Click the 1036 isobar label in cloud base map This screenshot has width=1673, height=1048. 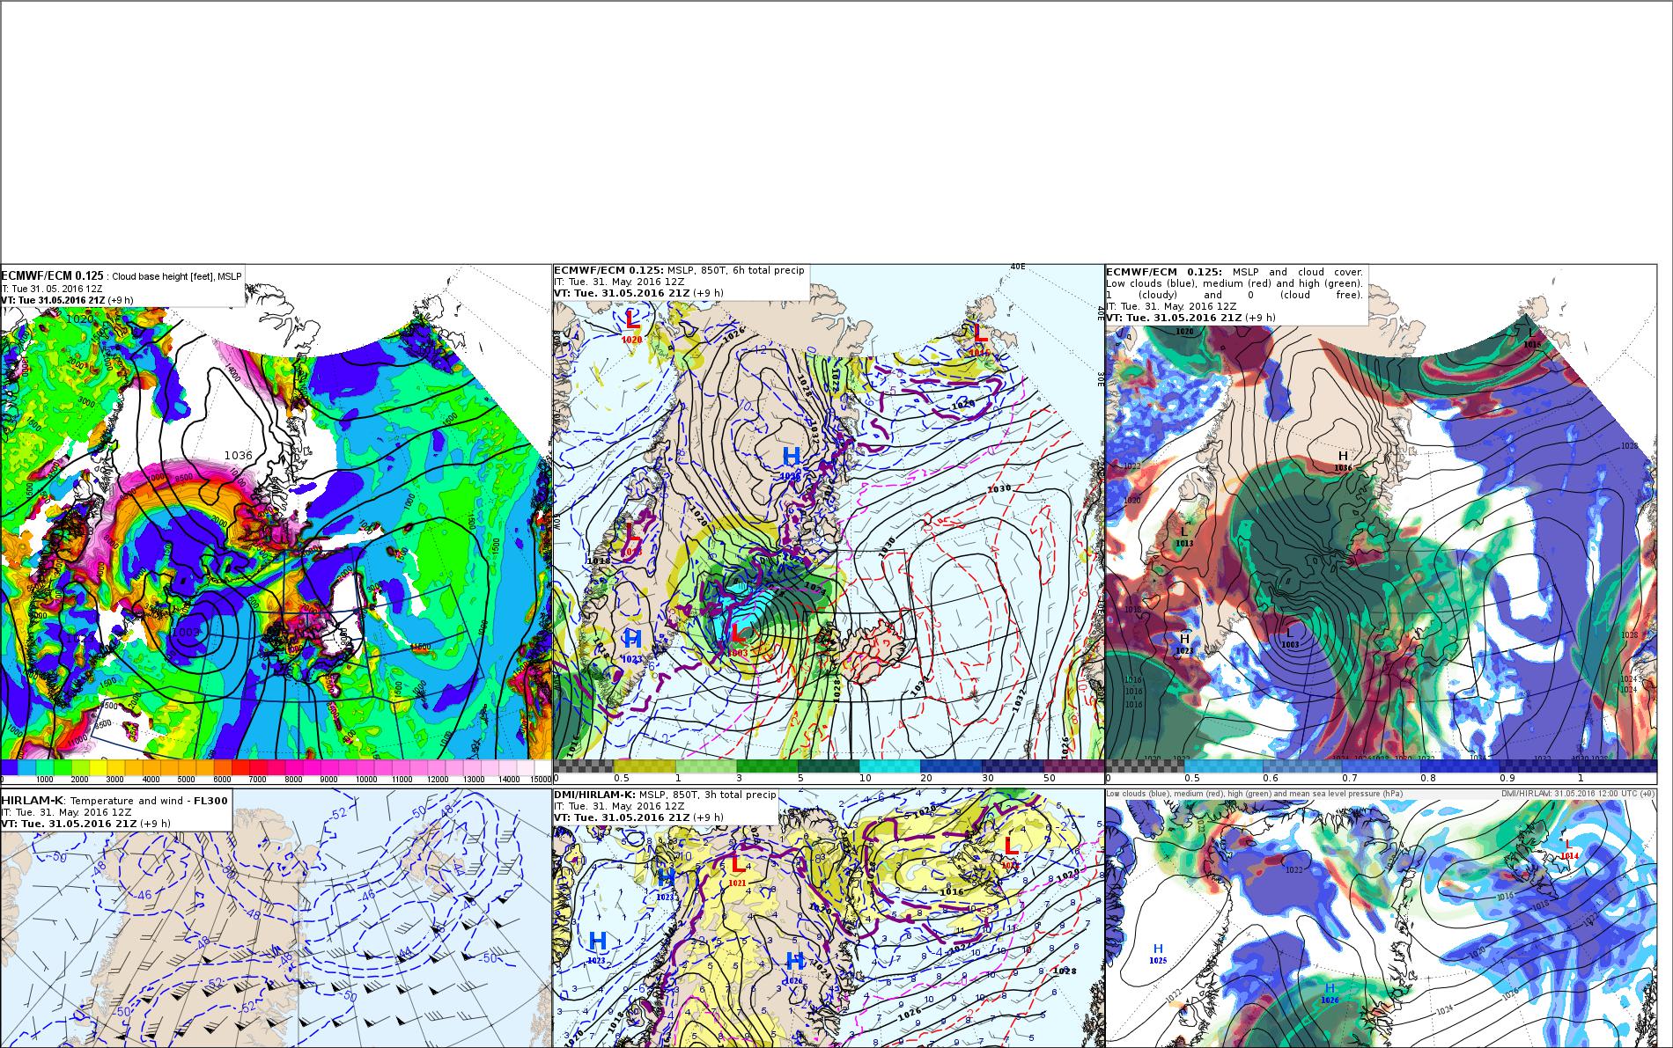coord(238,455)
